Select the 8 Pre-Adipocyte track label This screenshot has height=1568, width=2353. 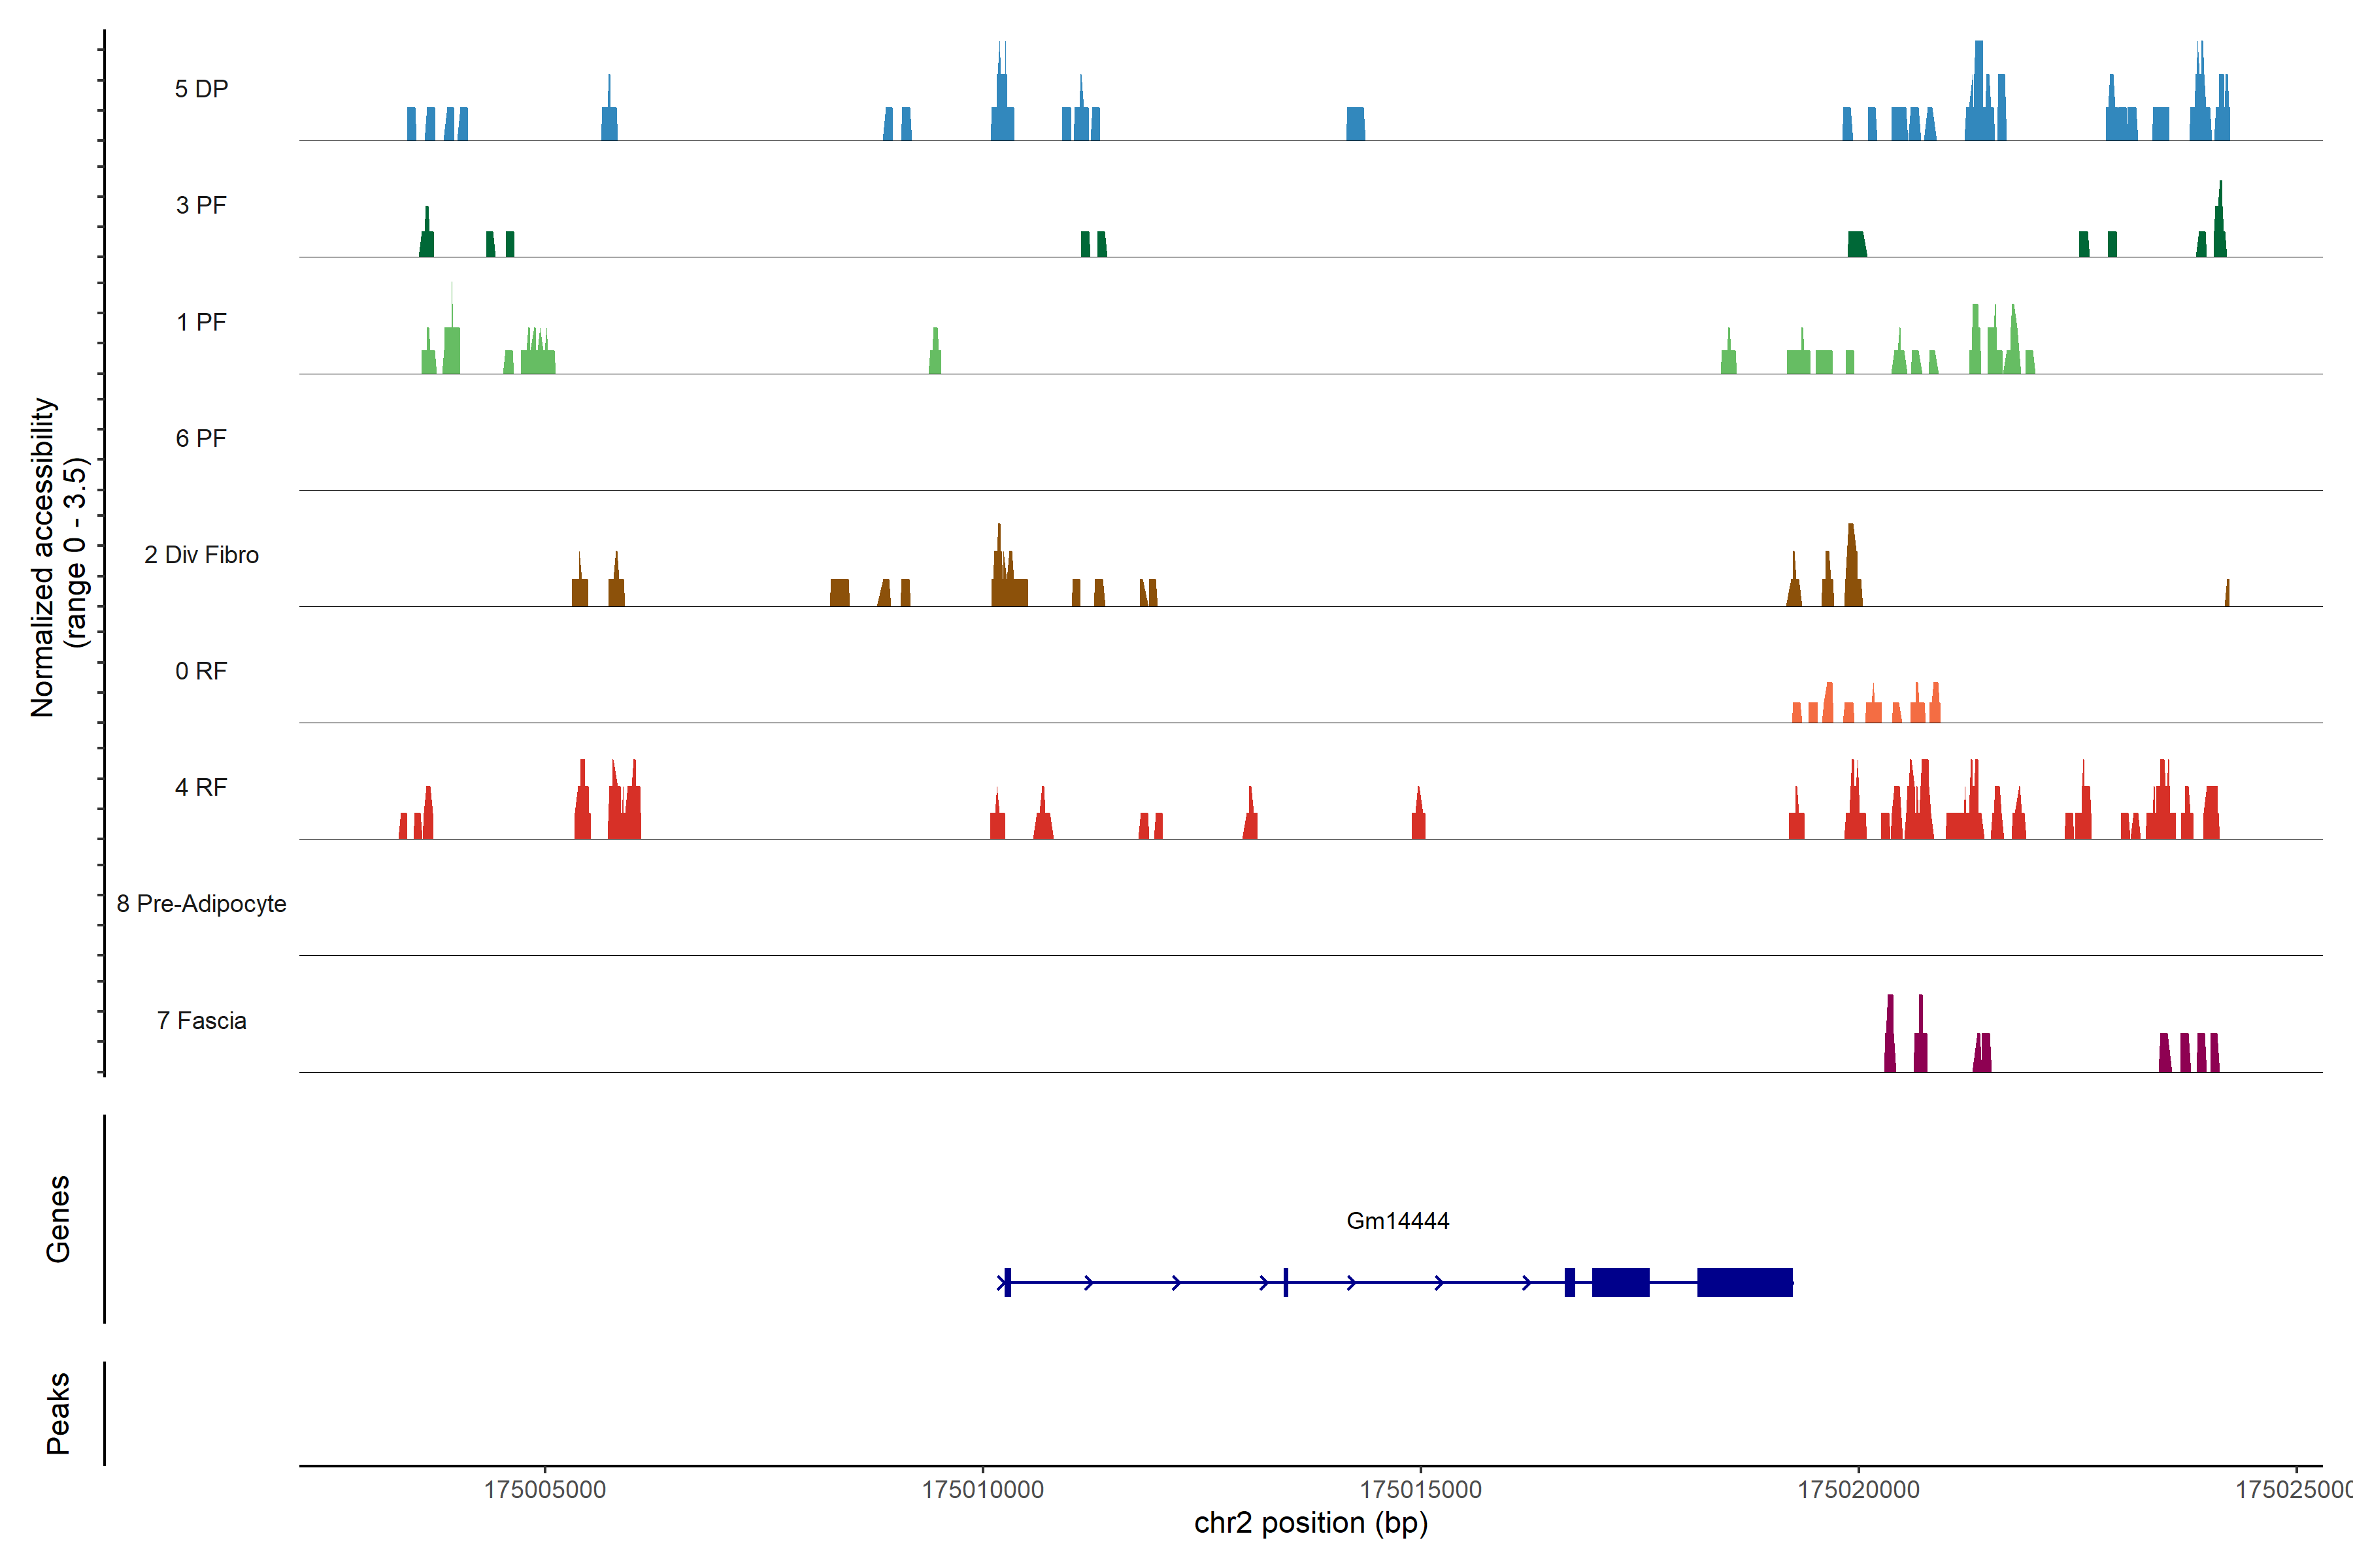(x=201, y=904)
